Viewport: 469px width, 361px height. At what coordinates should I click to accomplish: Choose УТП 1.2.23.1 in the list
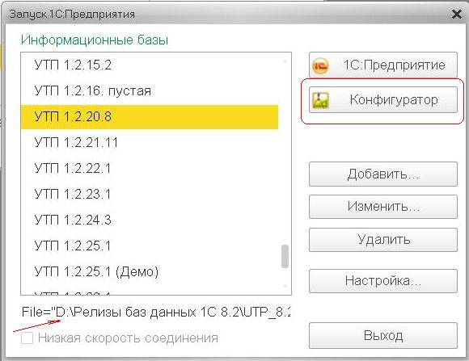pyautogui.click(x=150, y=195)
